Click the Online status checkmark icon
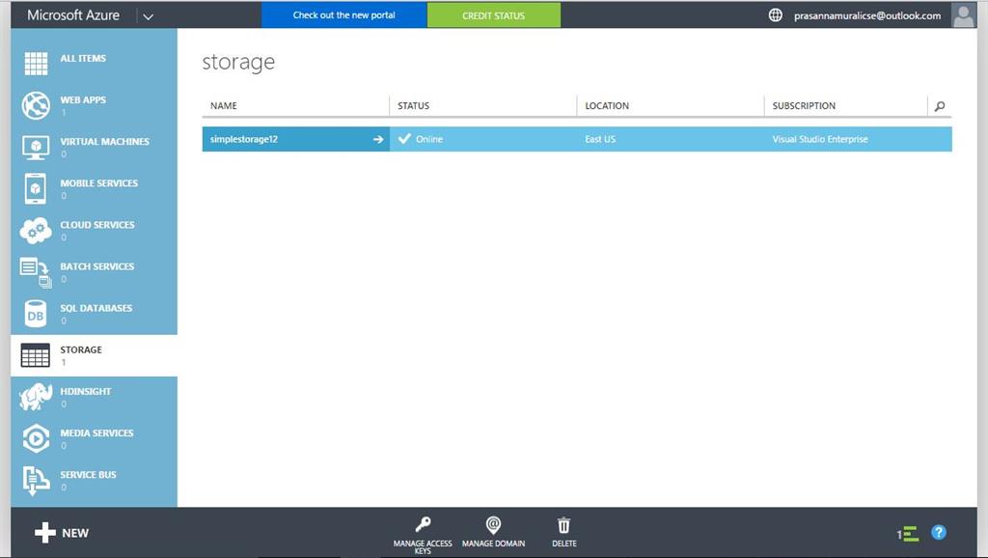 404,139
